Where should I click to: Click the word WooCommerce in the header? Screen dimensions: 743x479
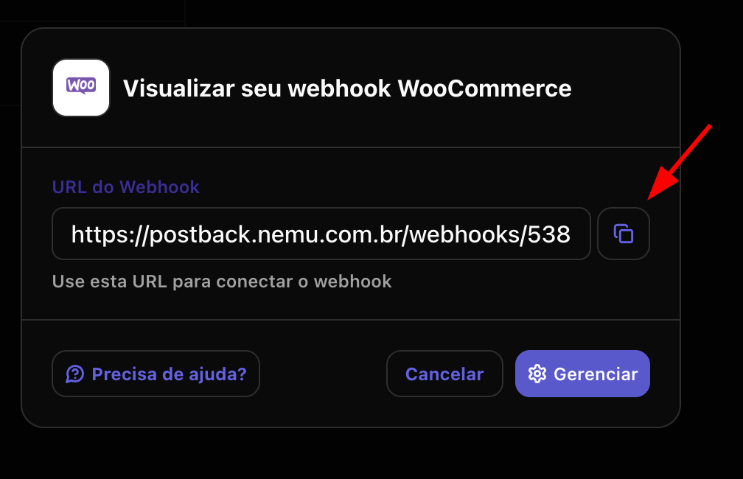click(x=484, y=88)
